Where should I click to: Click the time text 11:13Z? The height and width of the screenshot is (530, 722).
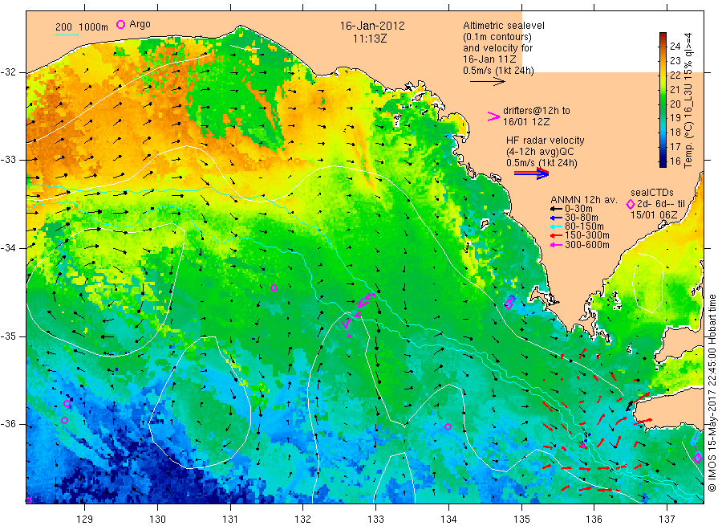370,39
